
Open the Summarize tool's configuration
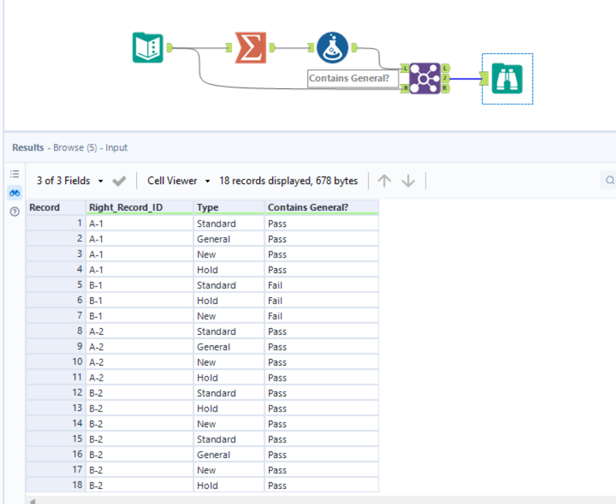(x=251, y=47)
